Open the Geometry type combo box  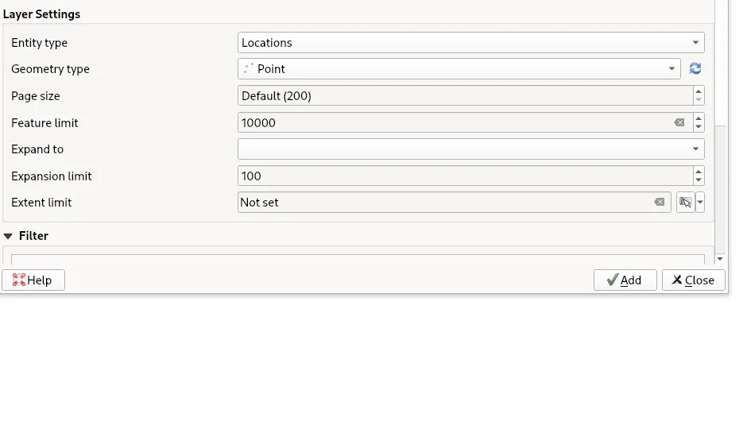(x=459, y=69)
